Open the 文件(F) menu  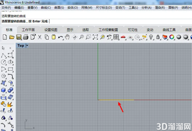pyautogui.click(x=6, y=7)
